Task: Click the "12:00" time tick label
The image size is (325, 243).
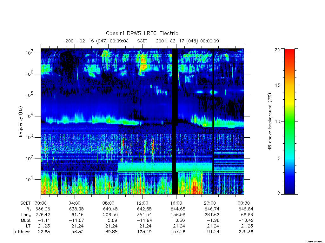Action: [x=142, y=203]
